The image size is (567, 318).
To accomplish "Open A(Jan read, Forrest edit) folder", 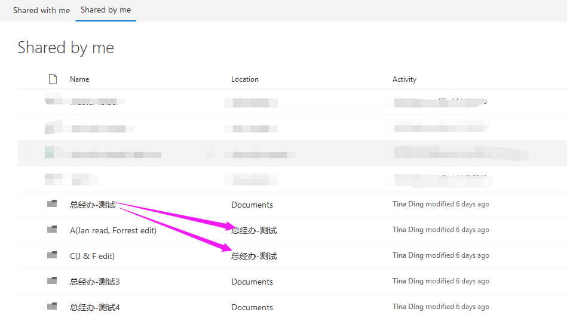I will coord(113,230).
